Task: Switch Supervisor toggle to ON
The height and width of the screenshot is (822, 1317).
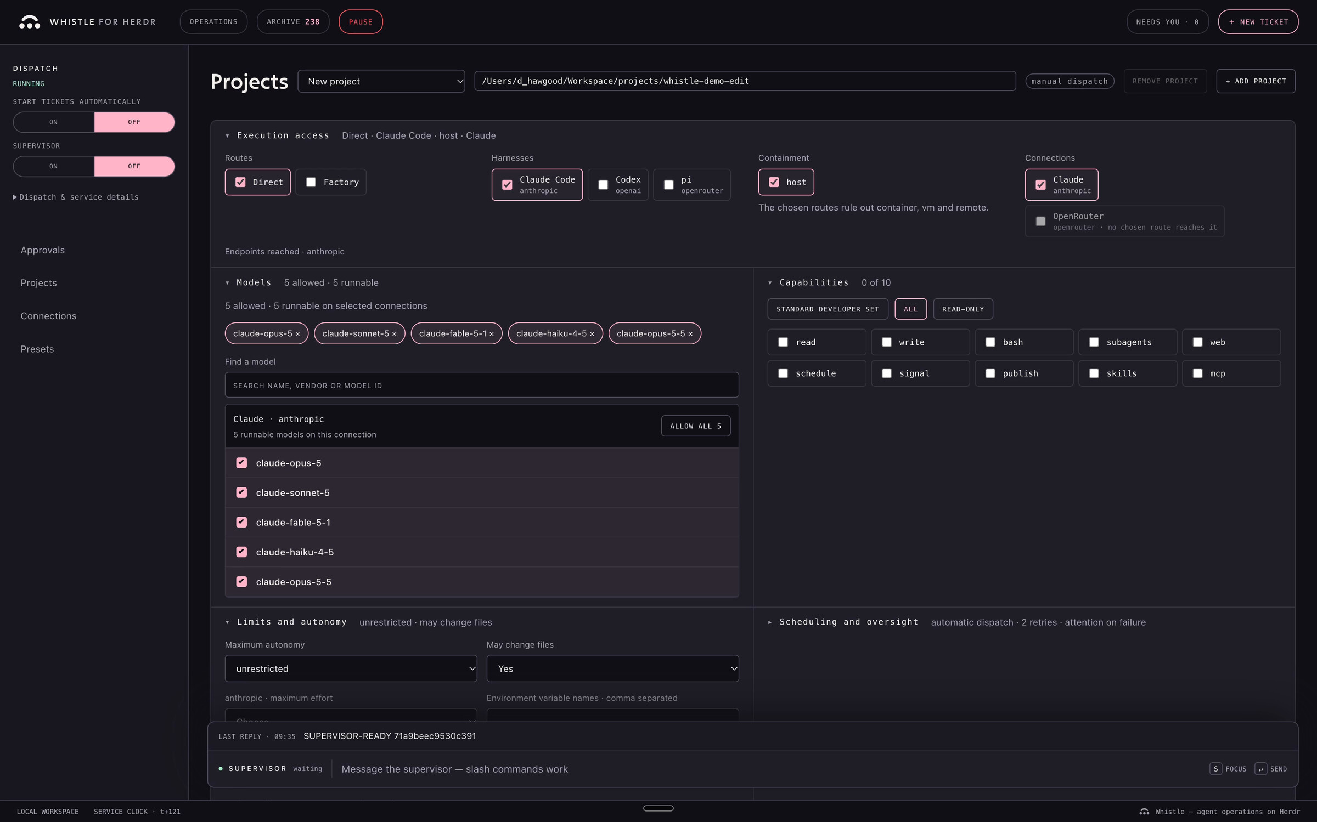Action: pos(54,166)
